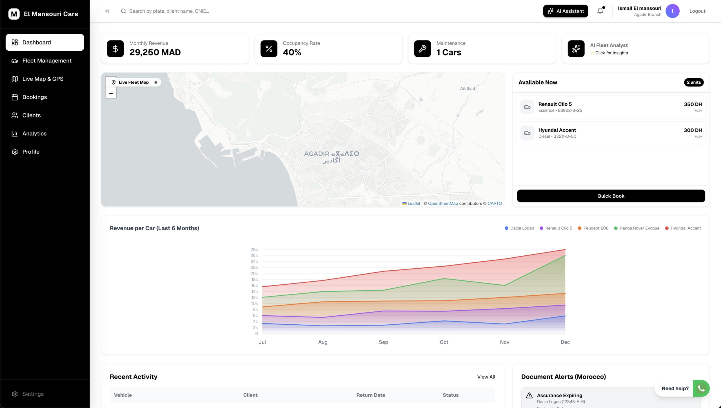
Task: Open Analytics from sidebar
Action: (x=34, y=133)
